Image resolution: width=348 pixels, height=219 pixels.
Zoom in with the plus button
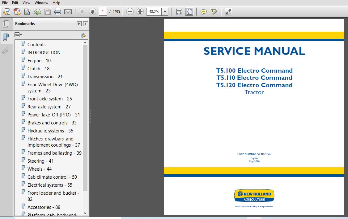pos(140,12)
